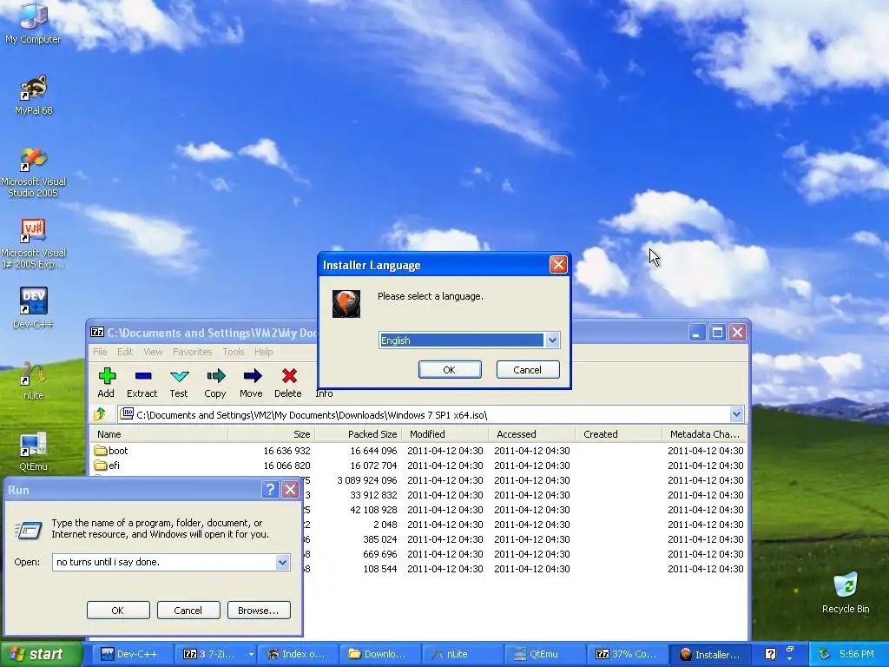This screenshot has height=667, width=889.
Task: Open the Windows start menu
Action: click(42, 654)
